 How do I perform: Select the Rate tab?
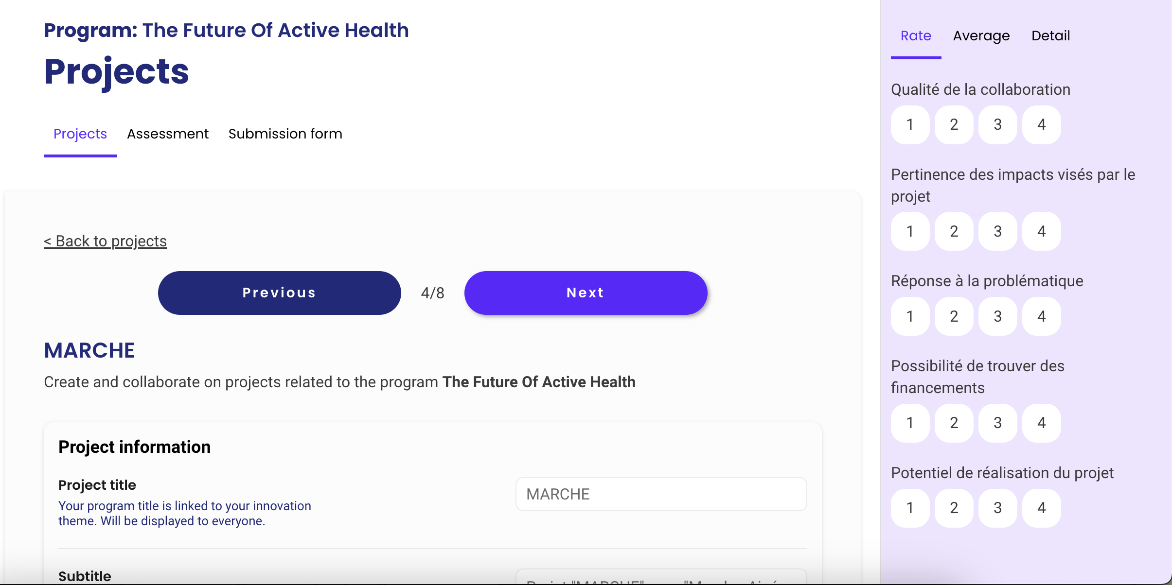[x=916, y=36]
